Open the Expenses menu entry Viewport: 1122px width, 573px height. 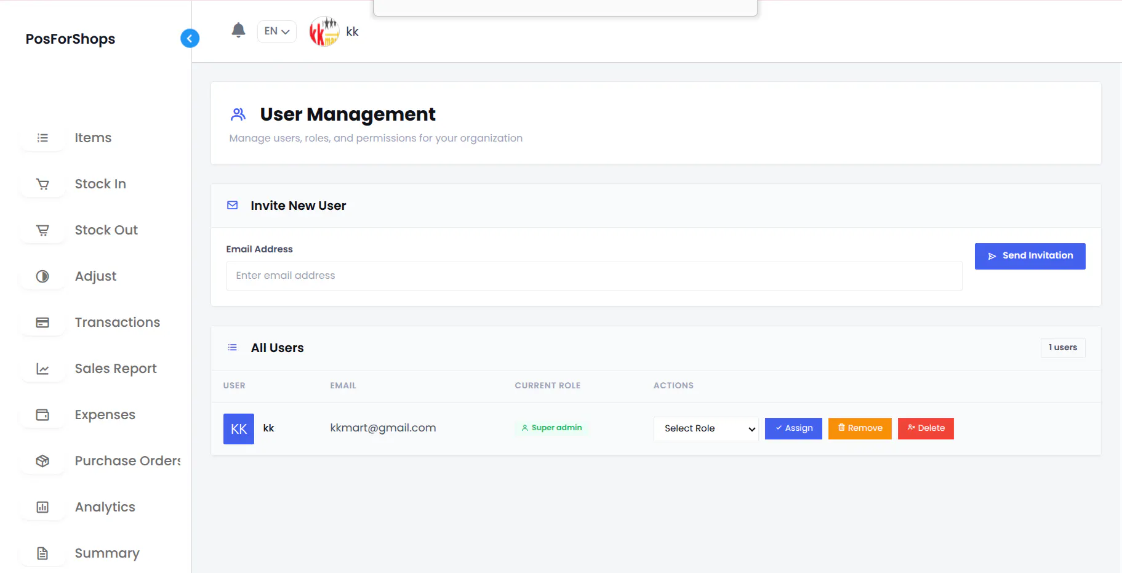105,415
